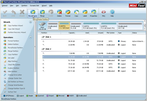Click Check File System icon
The height and width of the screenshot is (101, 147).
click(x=5, y=65)
